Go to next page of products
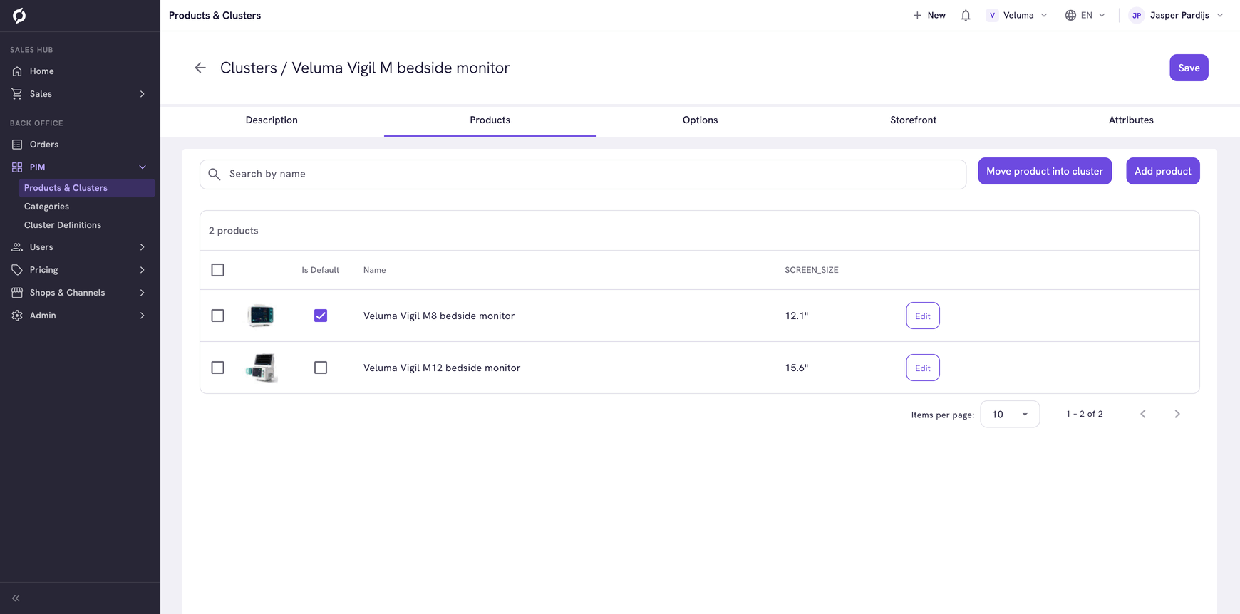 click(x=1177, y=414)
